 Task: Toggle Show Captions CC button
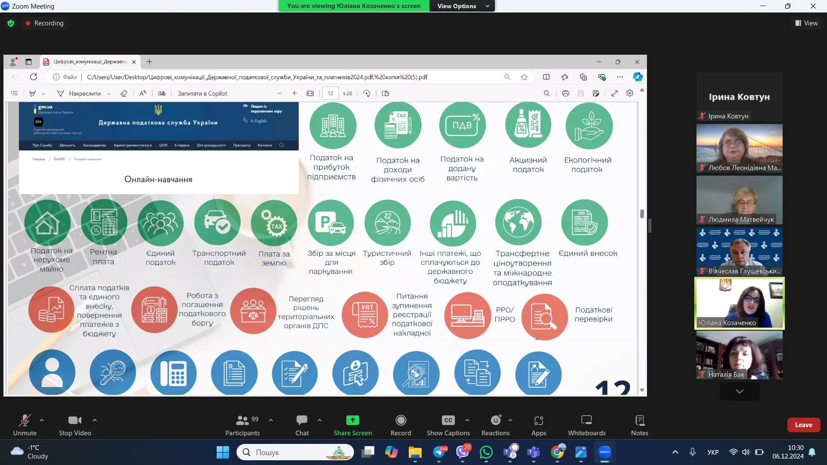(448, 420)
